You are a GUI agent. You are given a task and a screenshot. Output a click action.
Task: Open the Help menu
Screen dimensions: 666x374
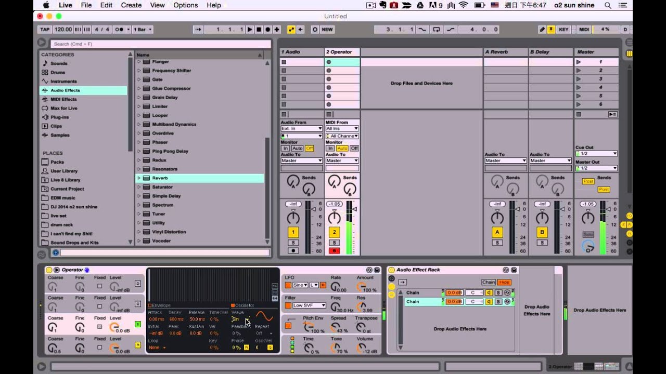pos(214,5)
